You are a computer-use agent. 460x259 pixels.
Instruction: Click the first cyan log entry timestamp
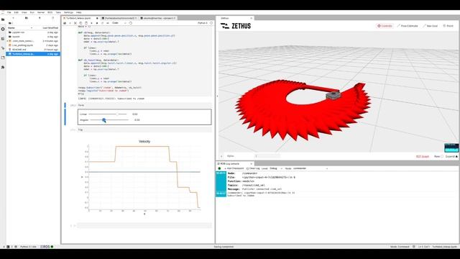coord(221,173)
